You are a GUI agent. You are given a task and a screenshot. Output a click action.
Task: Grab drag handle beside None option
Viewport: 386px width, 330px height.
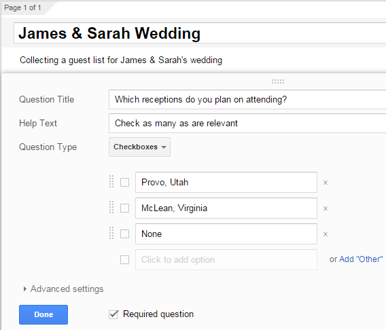tap(111, 233)
